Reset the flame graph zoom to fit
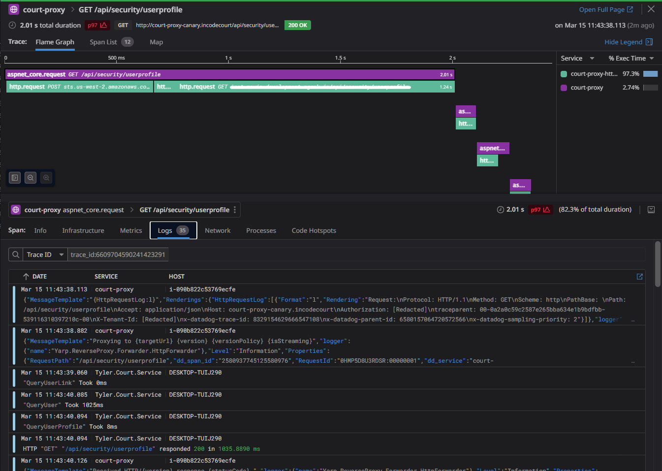662x471 pixels. pos(14,178)
